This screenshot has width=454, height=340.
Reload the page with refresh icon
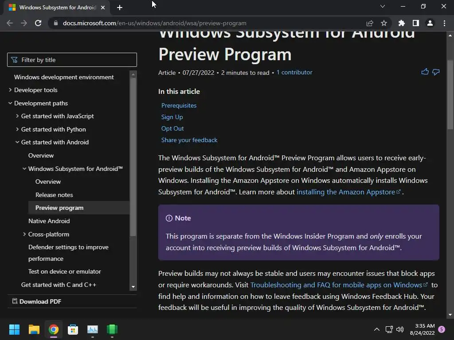38,23
